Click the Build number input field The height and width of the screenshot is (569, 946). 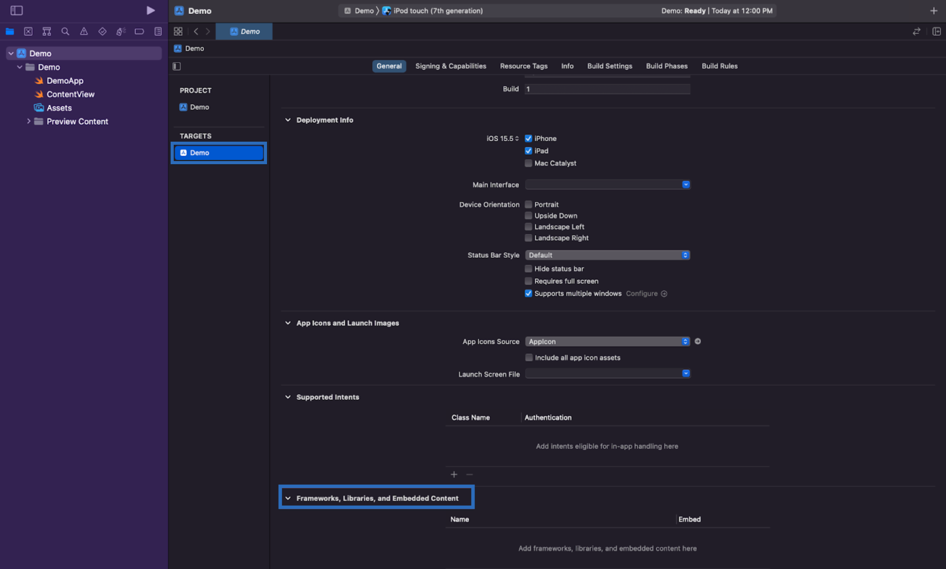(607, 89)
